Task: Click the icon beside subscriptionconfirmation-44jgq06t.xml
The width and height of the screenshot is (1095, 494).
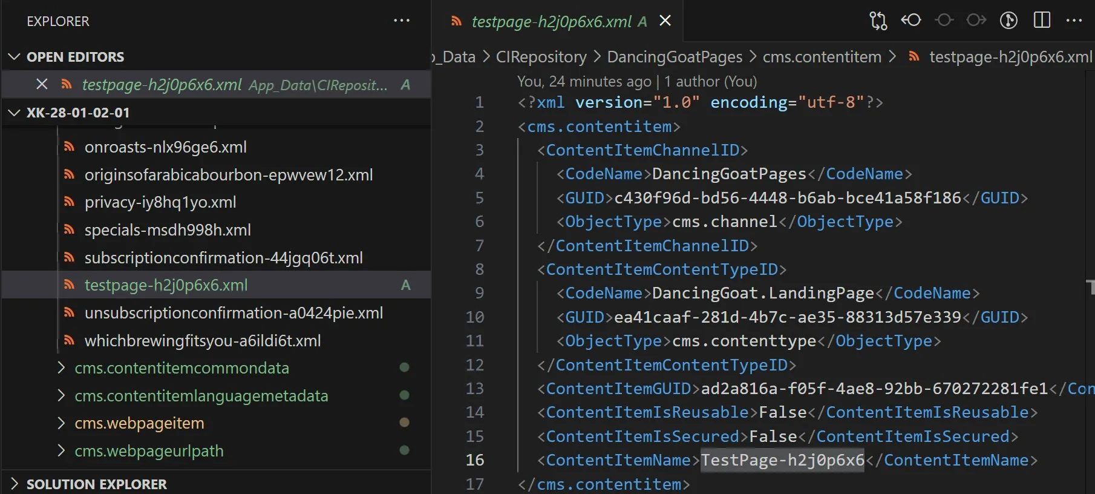Action: (69, 257)
